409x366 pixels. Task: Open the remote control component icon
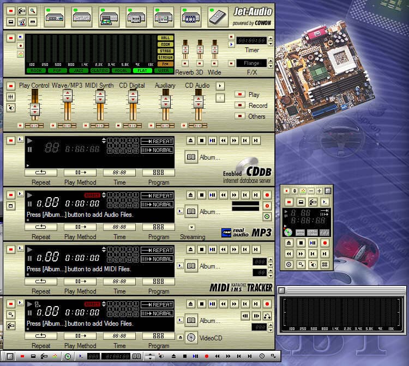point(217,16)
